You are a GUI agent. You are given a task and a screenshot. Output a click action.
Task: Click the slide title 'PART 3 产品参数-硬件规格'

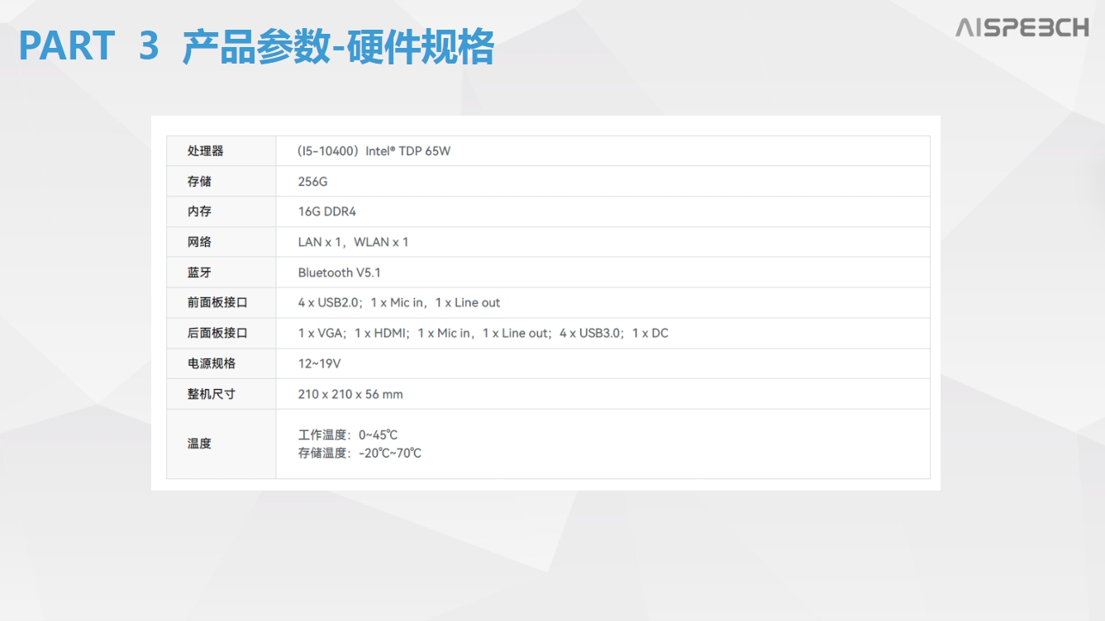pyautogui.click(x=256, y=46)
